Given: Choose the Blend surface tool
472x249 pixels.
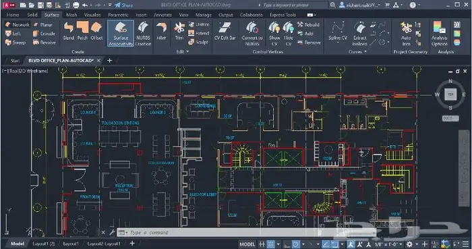Looking at the screenshot, I should tap(69, 31).
